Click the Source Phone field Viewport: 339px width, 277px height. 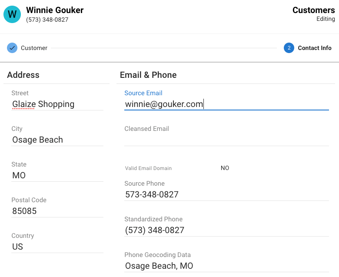coord(226,195)
